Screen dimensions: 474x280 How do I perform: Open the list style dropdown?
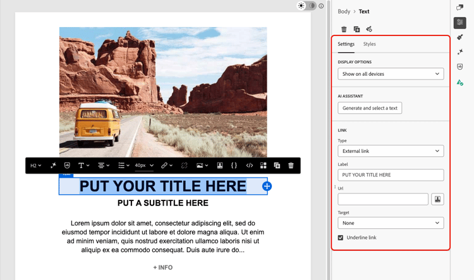pos(124,166)
